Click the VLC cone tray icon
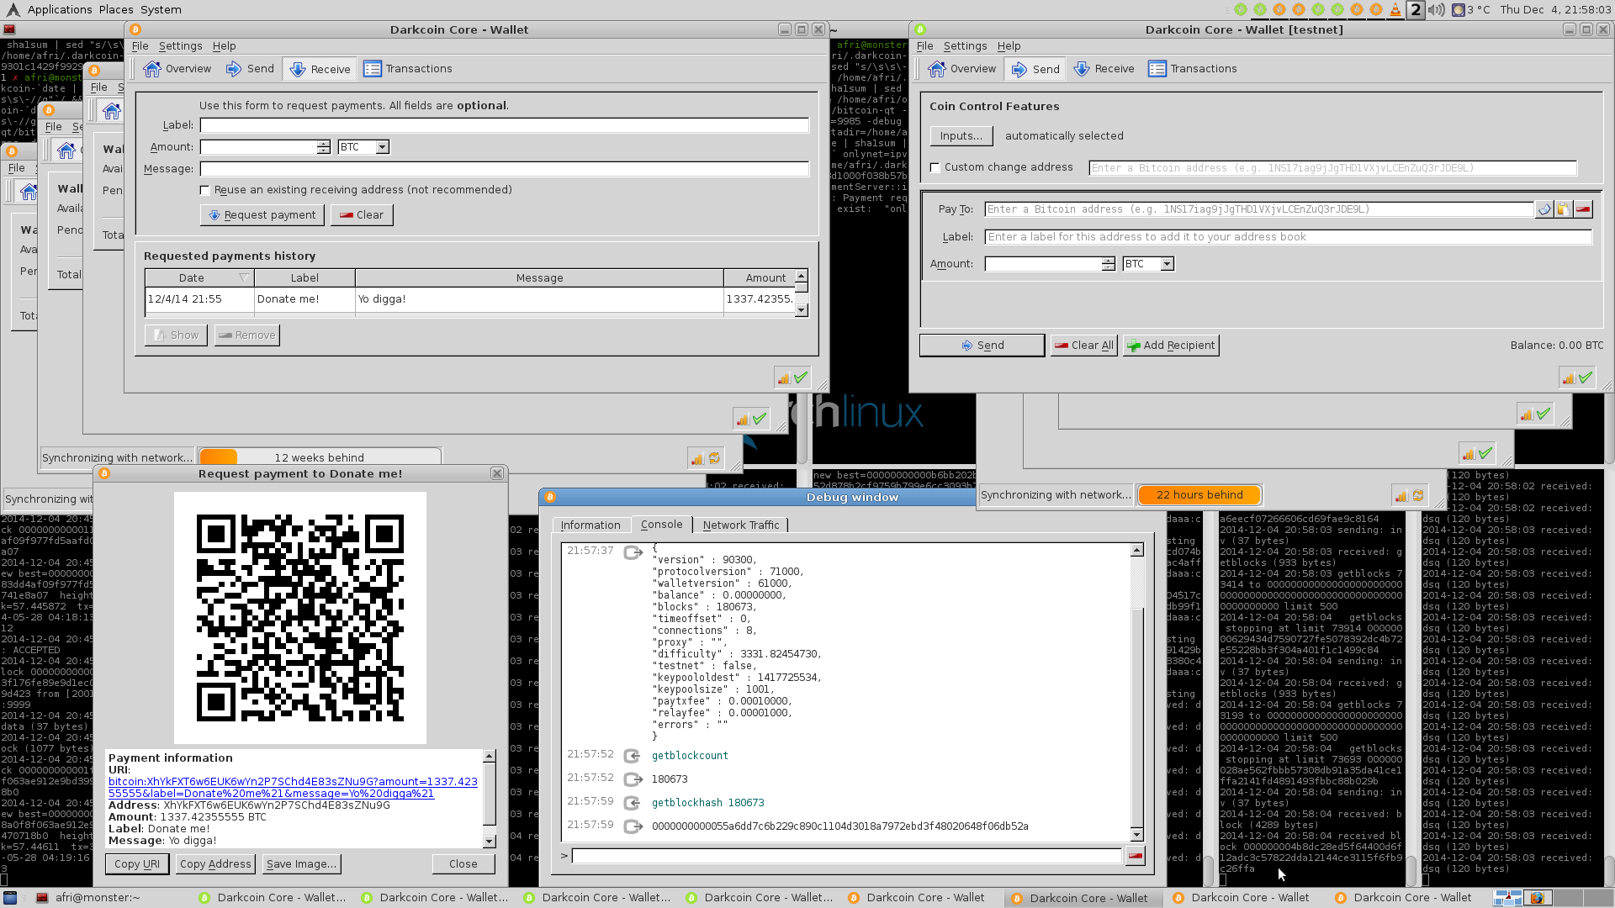This screenshot has width=1615, height=908. pyautogui.click(x=1395, y=10)
